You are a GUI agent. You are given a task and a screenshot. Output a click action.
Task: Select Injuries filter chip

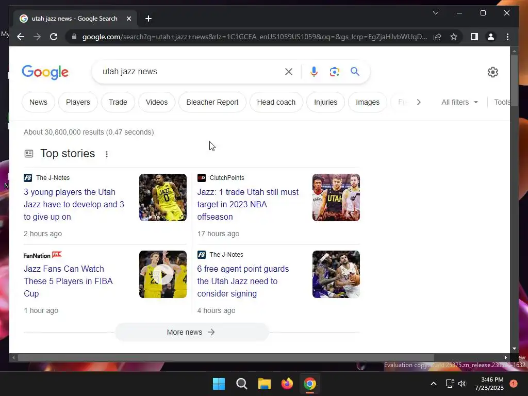click(325, 102)
